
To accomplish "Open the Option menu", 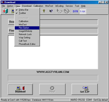I will [10, 6].
